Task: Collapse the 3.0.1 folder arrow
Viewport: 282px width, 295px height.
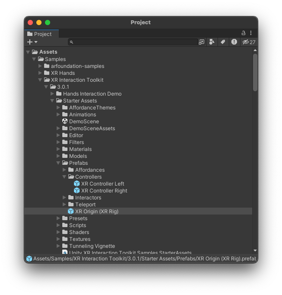Action: [46, 87]
